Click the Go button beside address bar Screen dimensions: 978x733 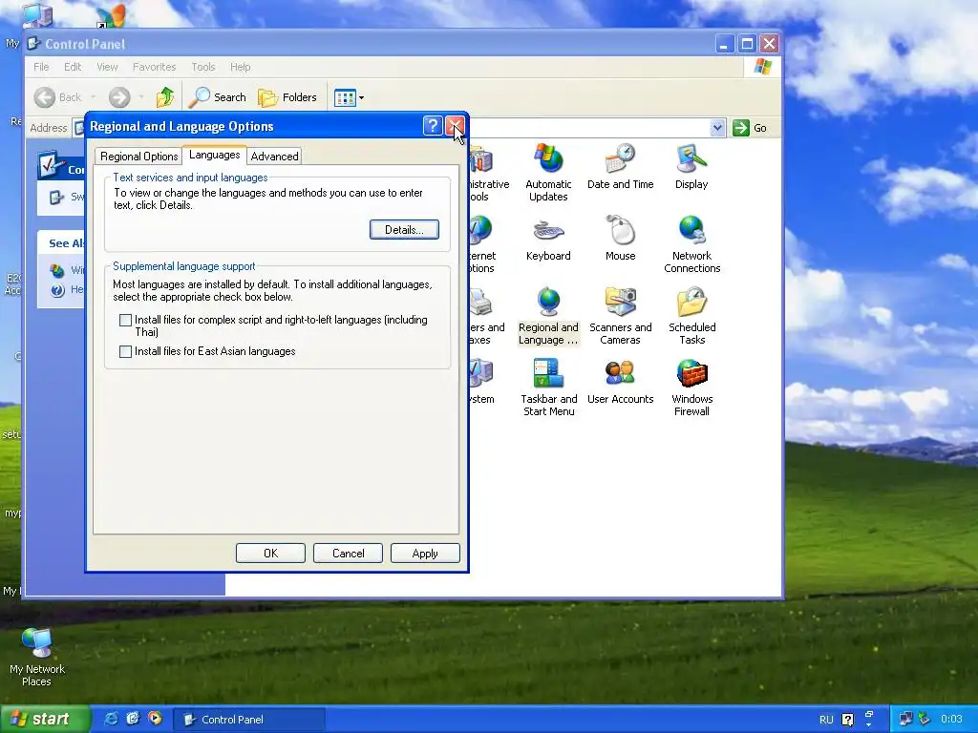[x=751, y=128]
